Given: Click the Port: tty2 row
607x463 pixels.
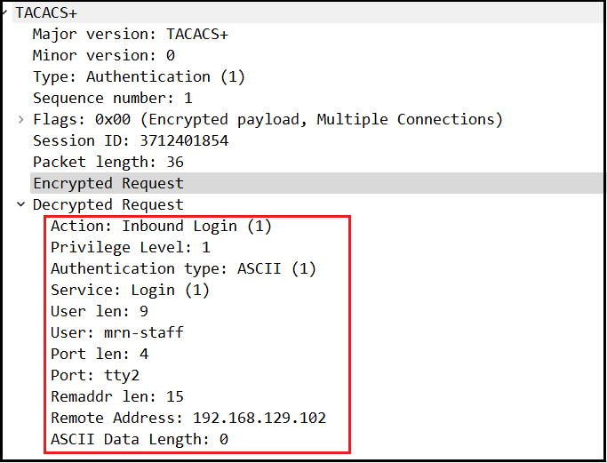Looking at the screenshot, I should (x=94, y=375).
